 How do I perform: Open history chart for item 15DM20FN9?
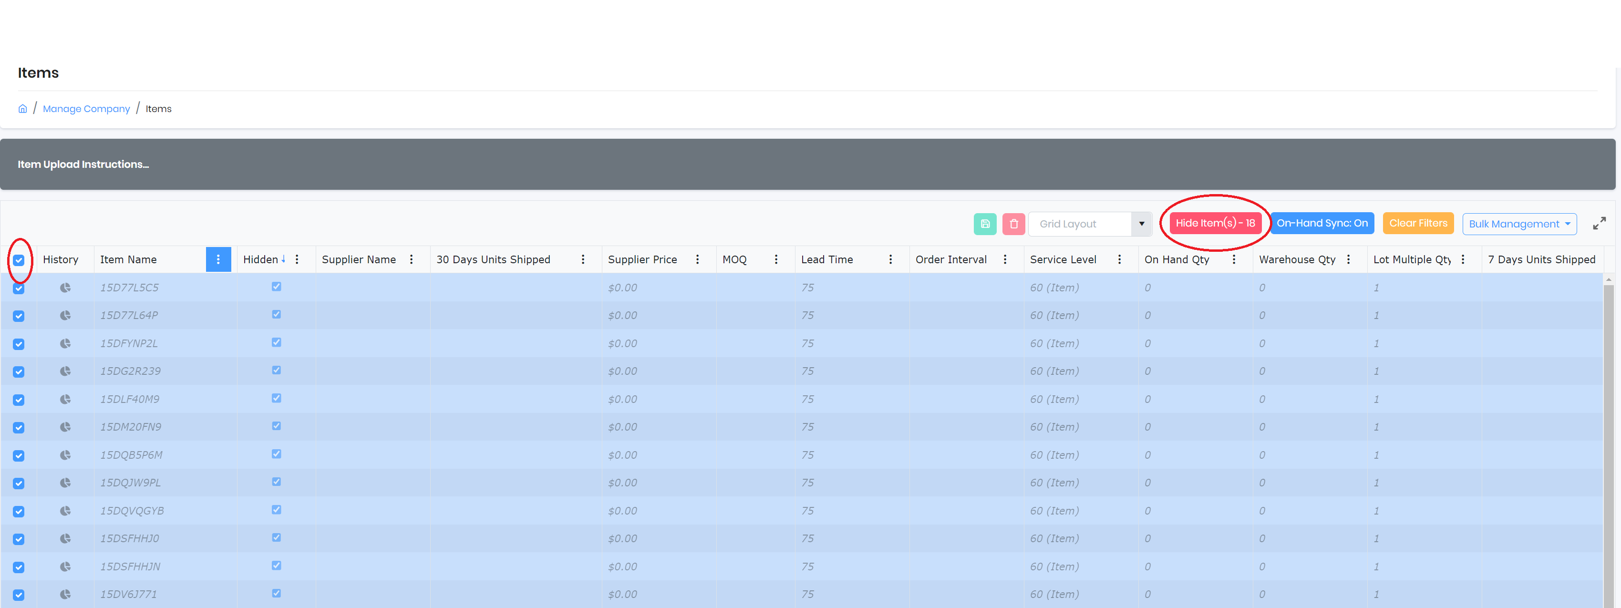pos(65,427)
